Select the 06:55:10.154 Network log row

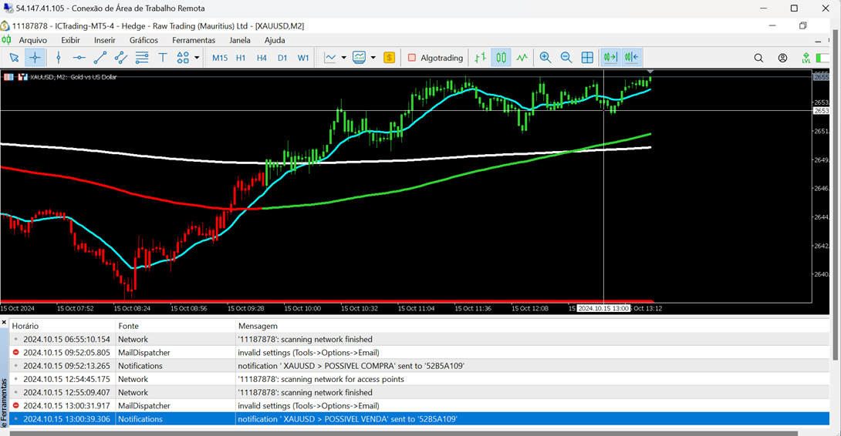coord(420,339)
